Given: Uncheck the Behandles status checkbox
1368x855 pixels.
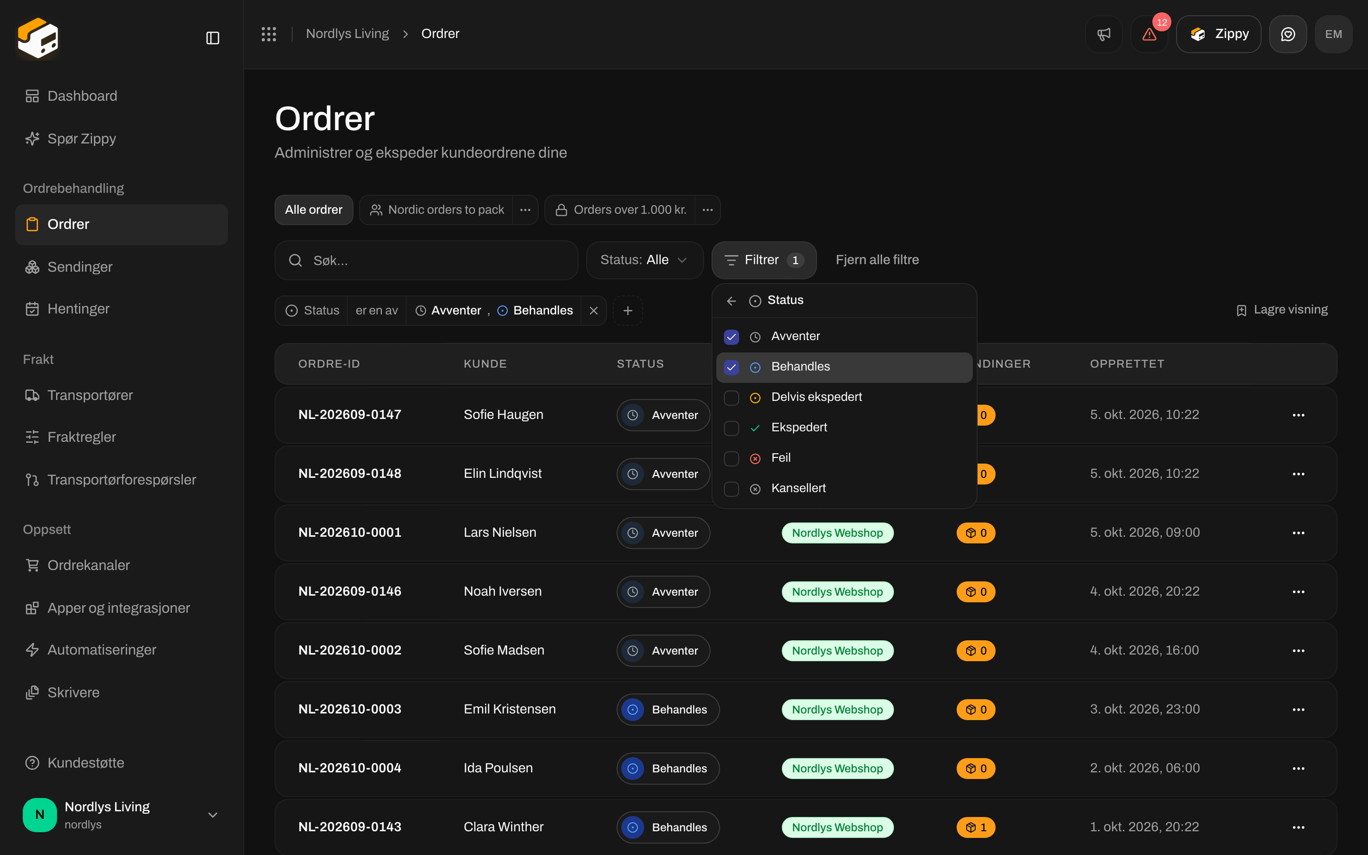Looking at the screenshot, I should pyautogui.click(x=731, y=368).
